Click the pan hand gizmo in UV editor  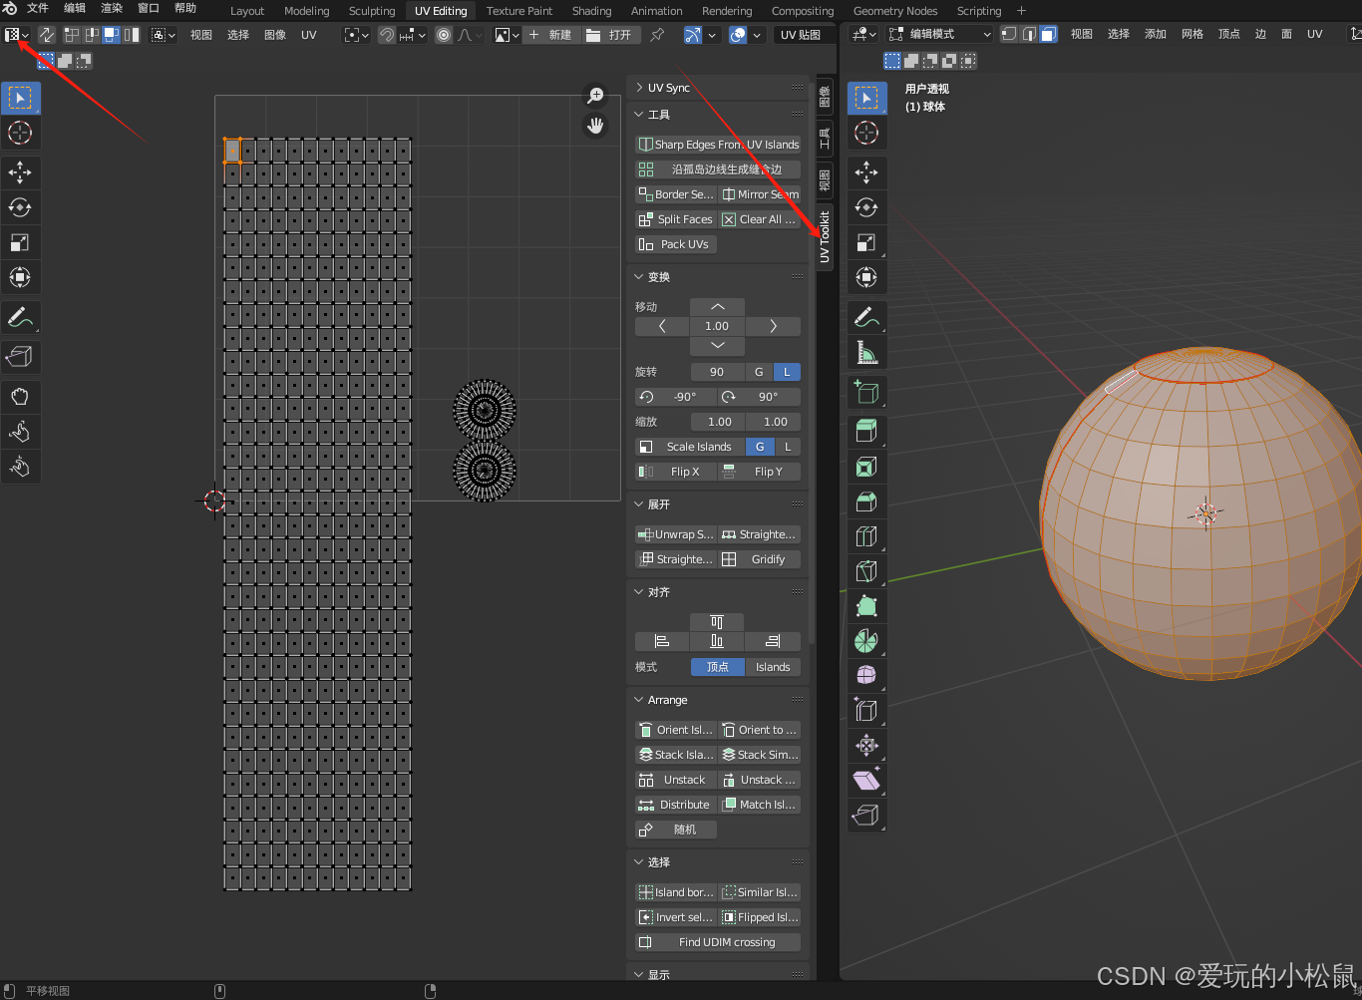coord(595,126)
